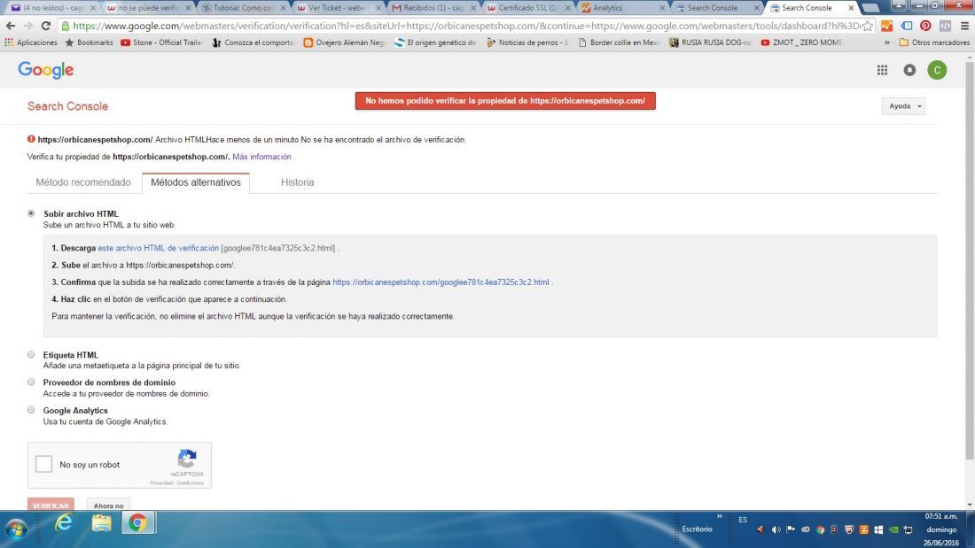Select Google Analytics verification option
Image resolution: width=975 pixels, height=548 pixels.
tap(31, 410)
